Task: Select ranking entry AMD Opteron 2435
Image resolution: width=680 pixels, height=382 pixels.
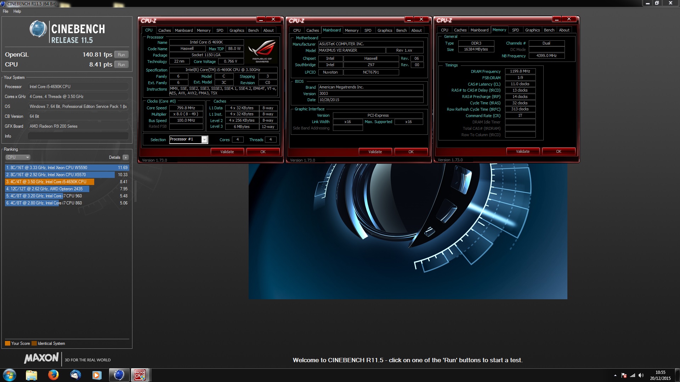Action: [67, 189]
